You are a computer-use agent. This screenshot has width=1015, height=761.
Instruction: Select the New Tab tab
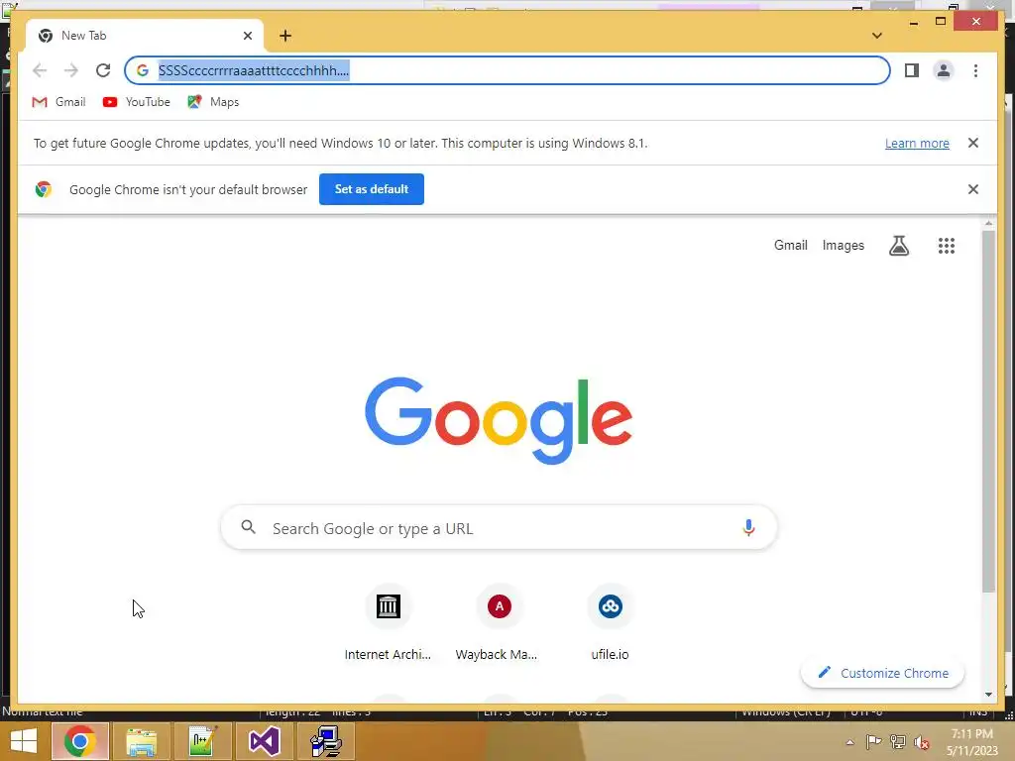point(145,36)
